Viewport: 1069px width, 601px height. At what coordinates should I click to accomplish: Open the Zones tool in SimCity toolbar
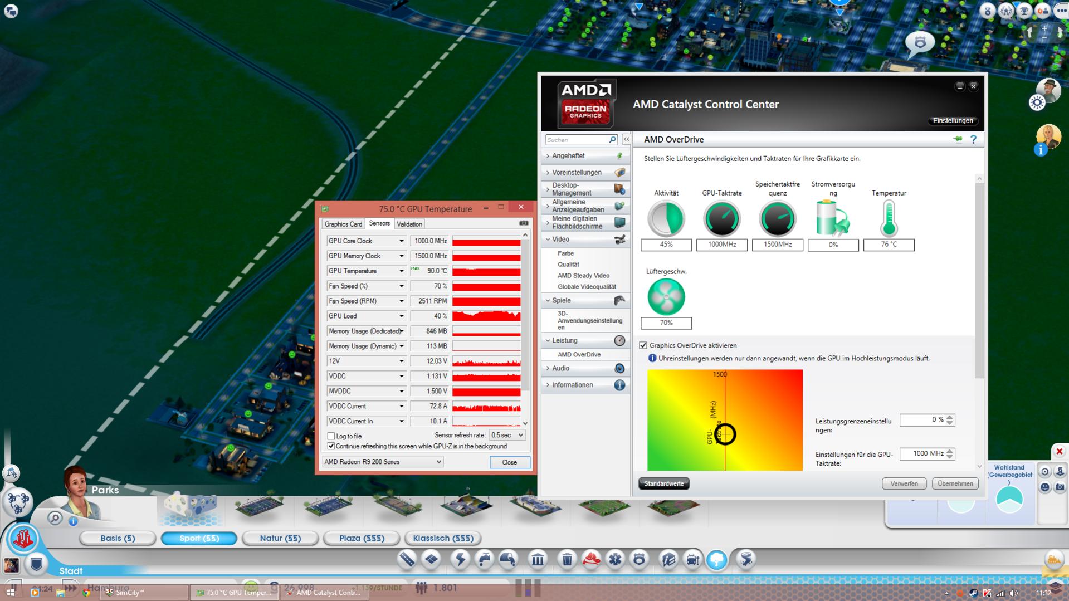(x=432, y=559)
